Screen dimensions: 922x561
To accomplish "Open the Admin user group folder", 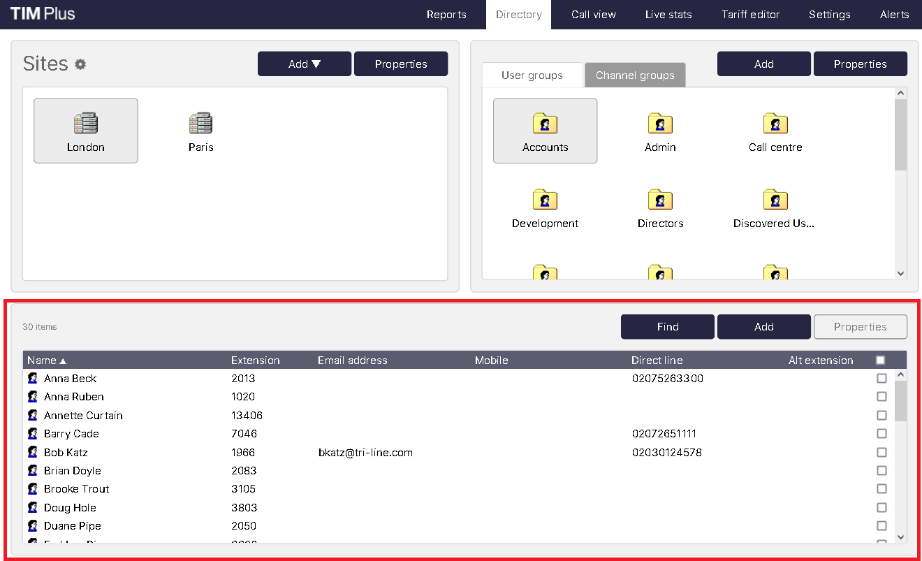I will pos(660,125).
